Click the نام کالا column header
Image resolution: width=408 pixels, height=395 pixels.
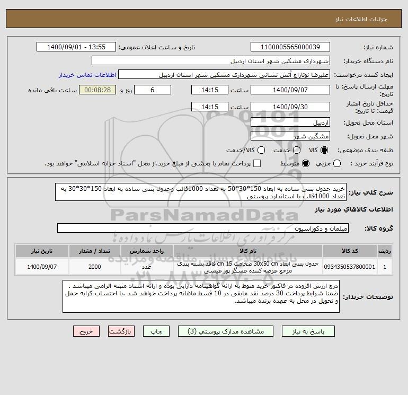point(248,251)
